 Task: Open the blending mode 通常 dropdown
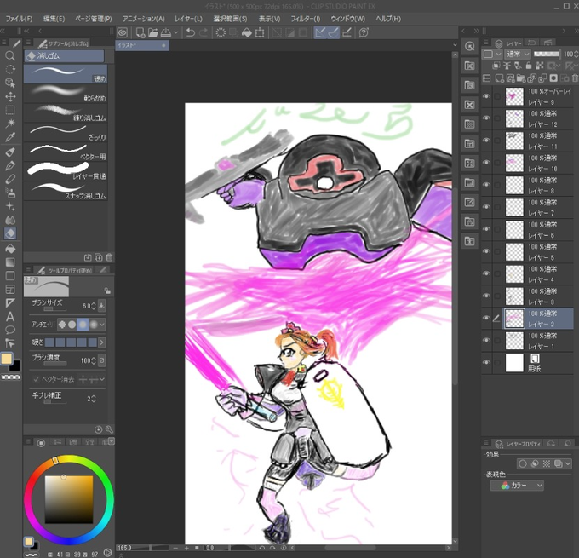coord(518,54)
